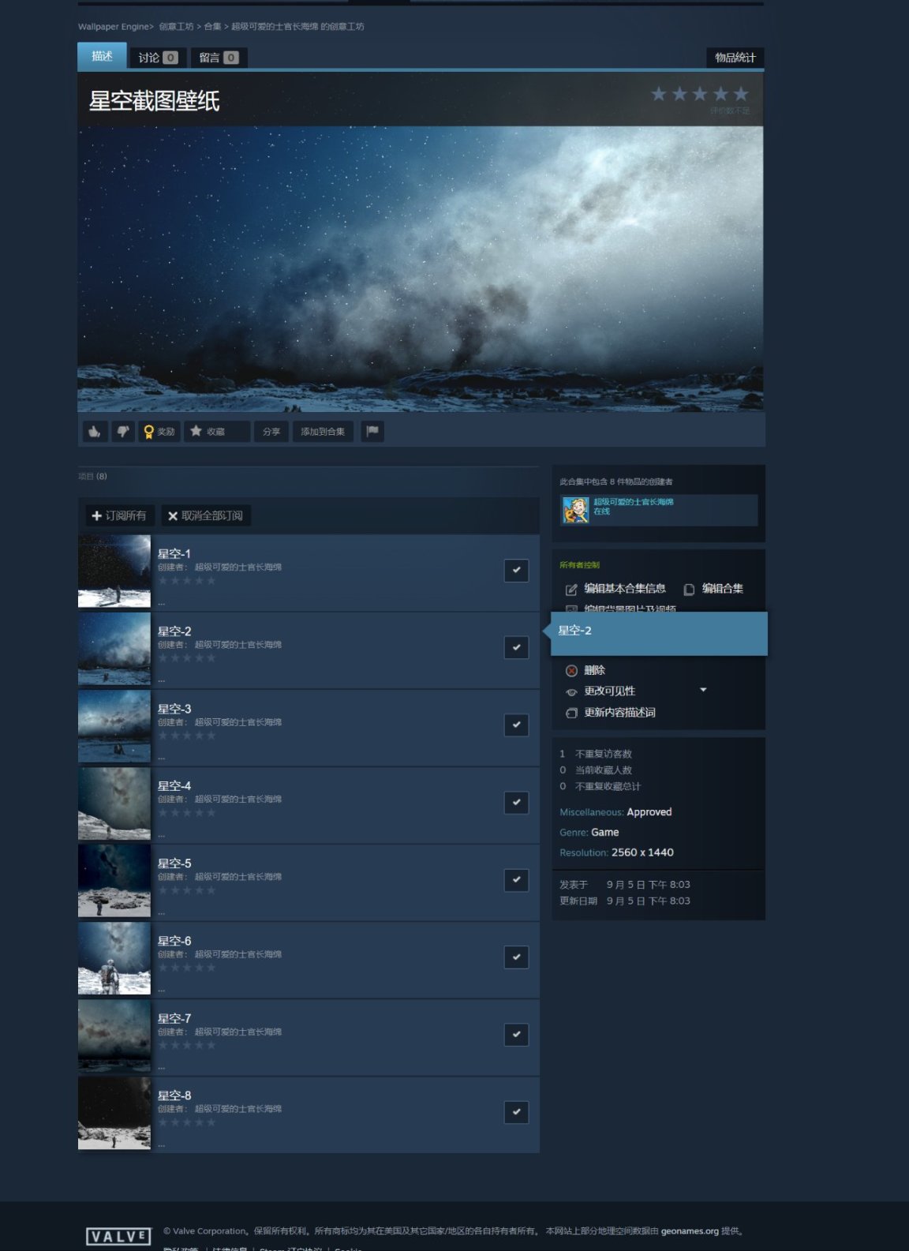
Task: Give an award with 奖励 button
Action: point(159,432)
